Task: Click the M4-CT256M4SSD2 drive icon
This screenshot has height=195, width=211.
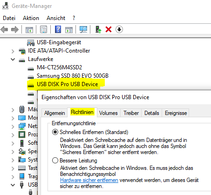Action: coord(31,68)
